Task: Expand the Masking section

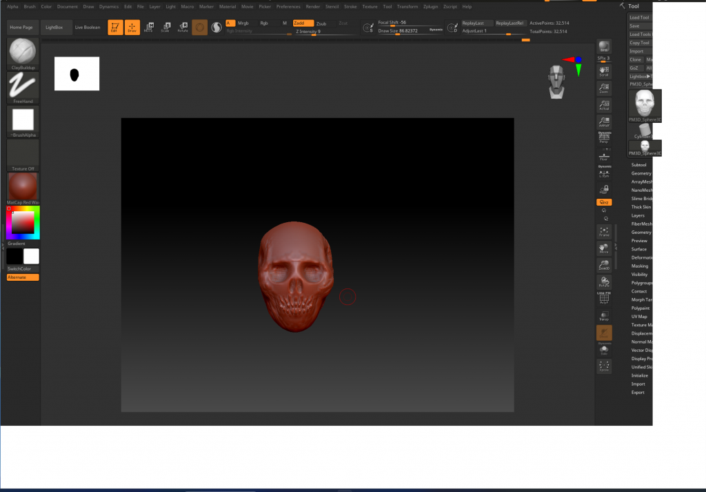Action: (x=640, y=266)
